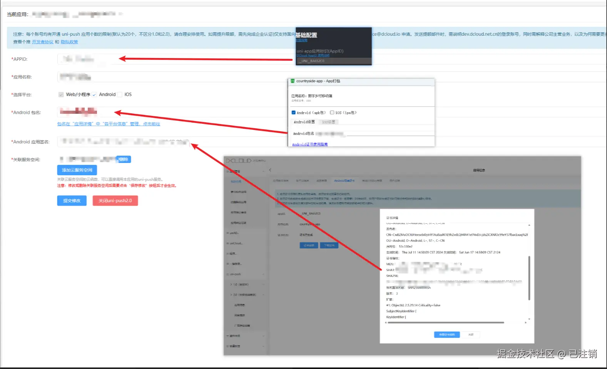This screenshot has width=607, height=369.
Task: Collapse the 2.0 uni-push submenu
Action: [246, 295]
